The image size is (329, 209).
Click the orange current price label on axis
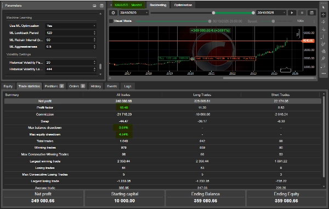point(308,41)
